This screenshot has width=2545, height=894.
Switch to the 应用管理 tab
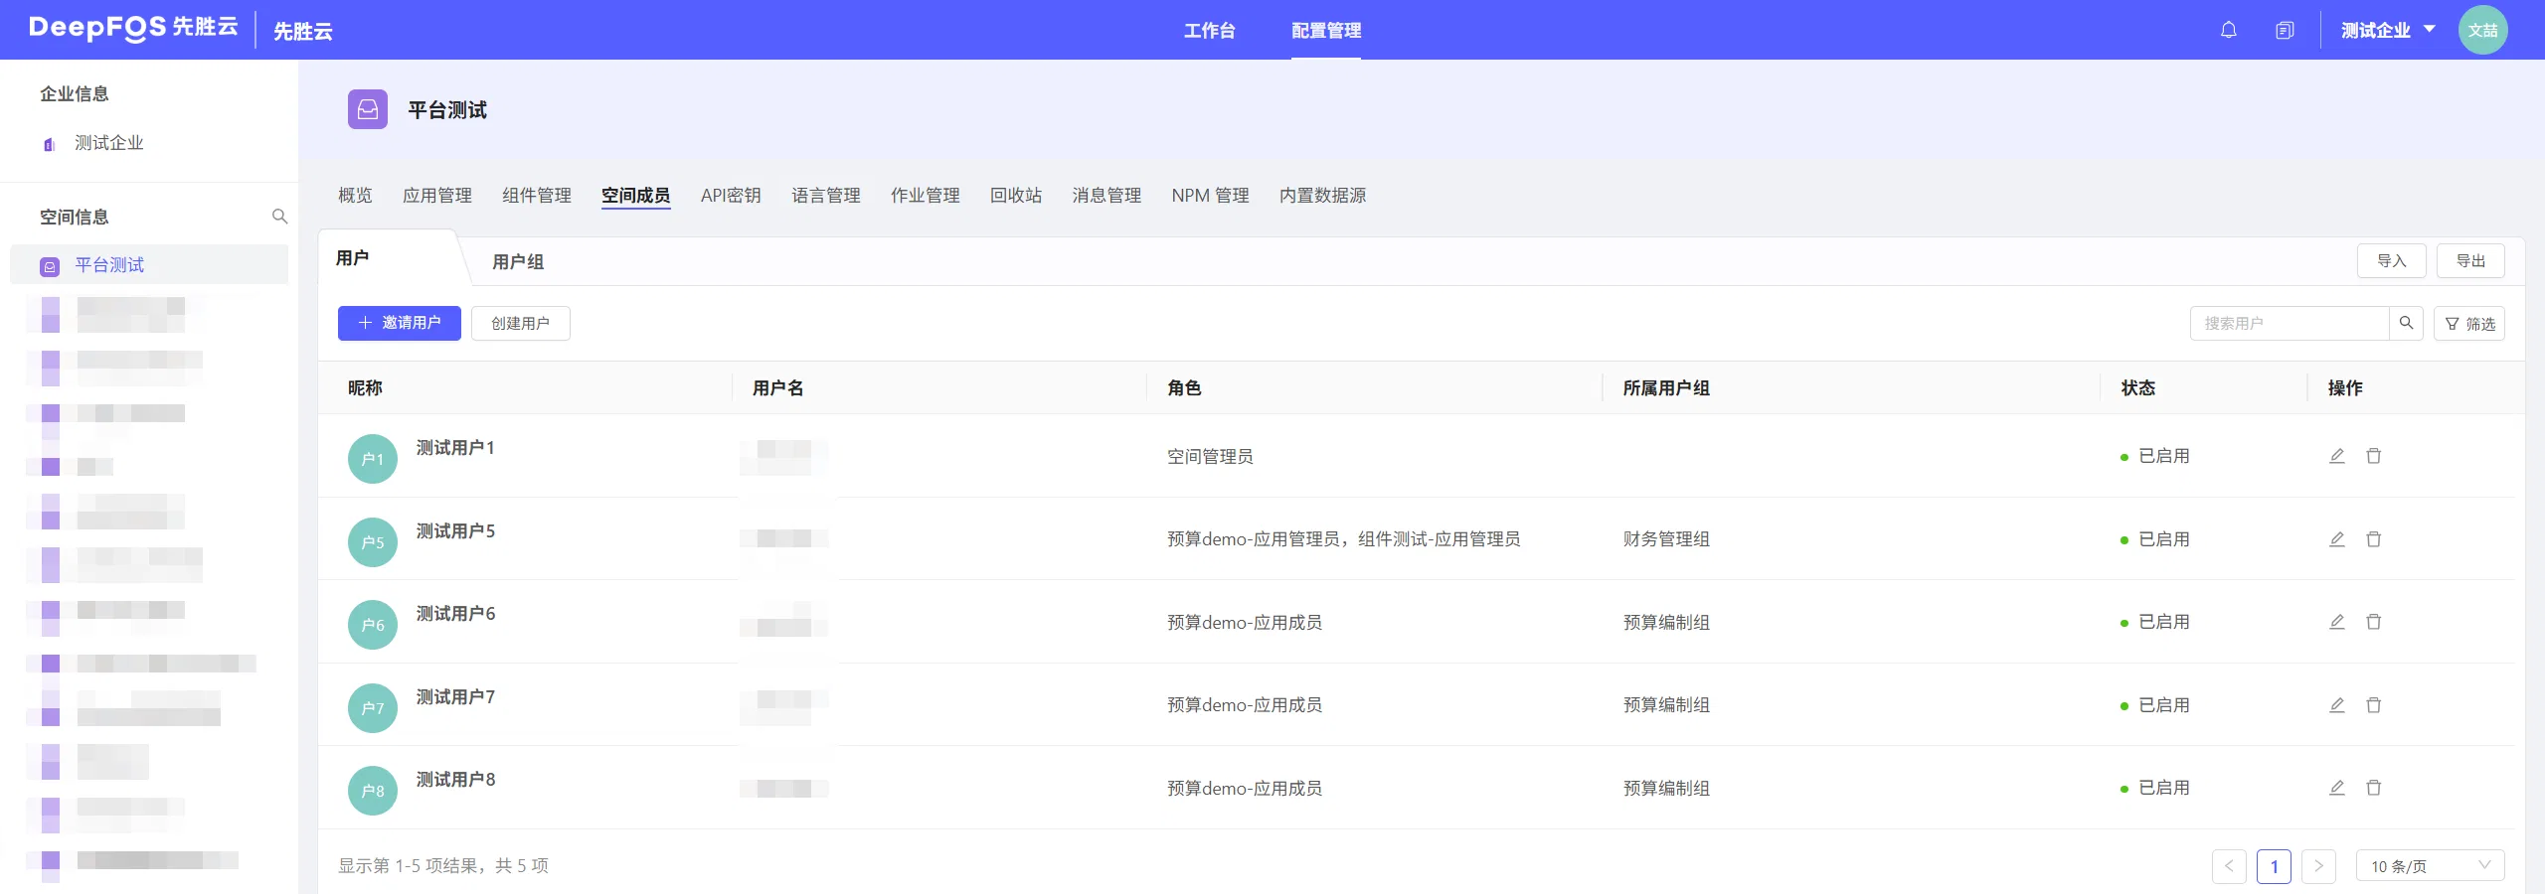click(437, 196)
